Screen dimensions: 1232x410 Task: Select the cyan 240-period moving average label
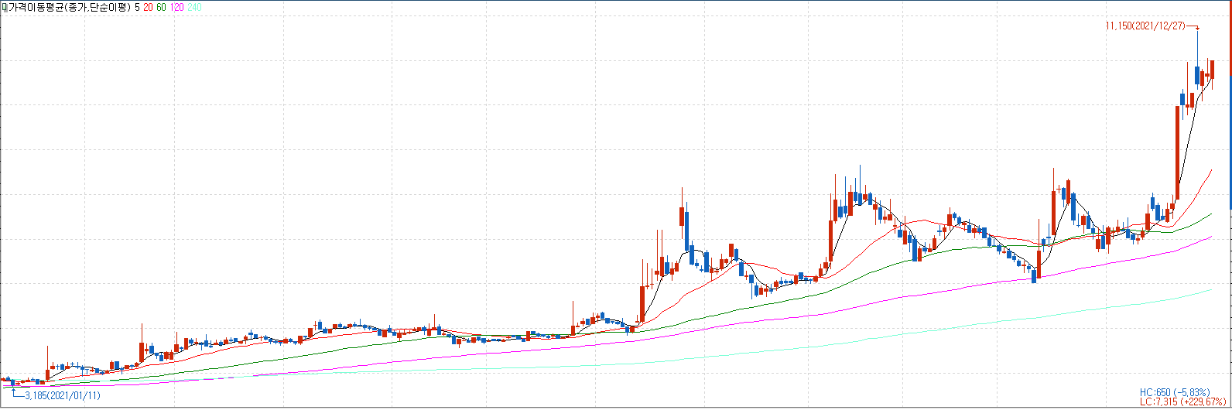pos(194,7)
